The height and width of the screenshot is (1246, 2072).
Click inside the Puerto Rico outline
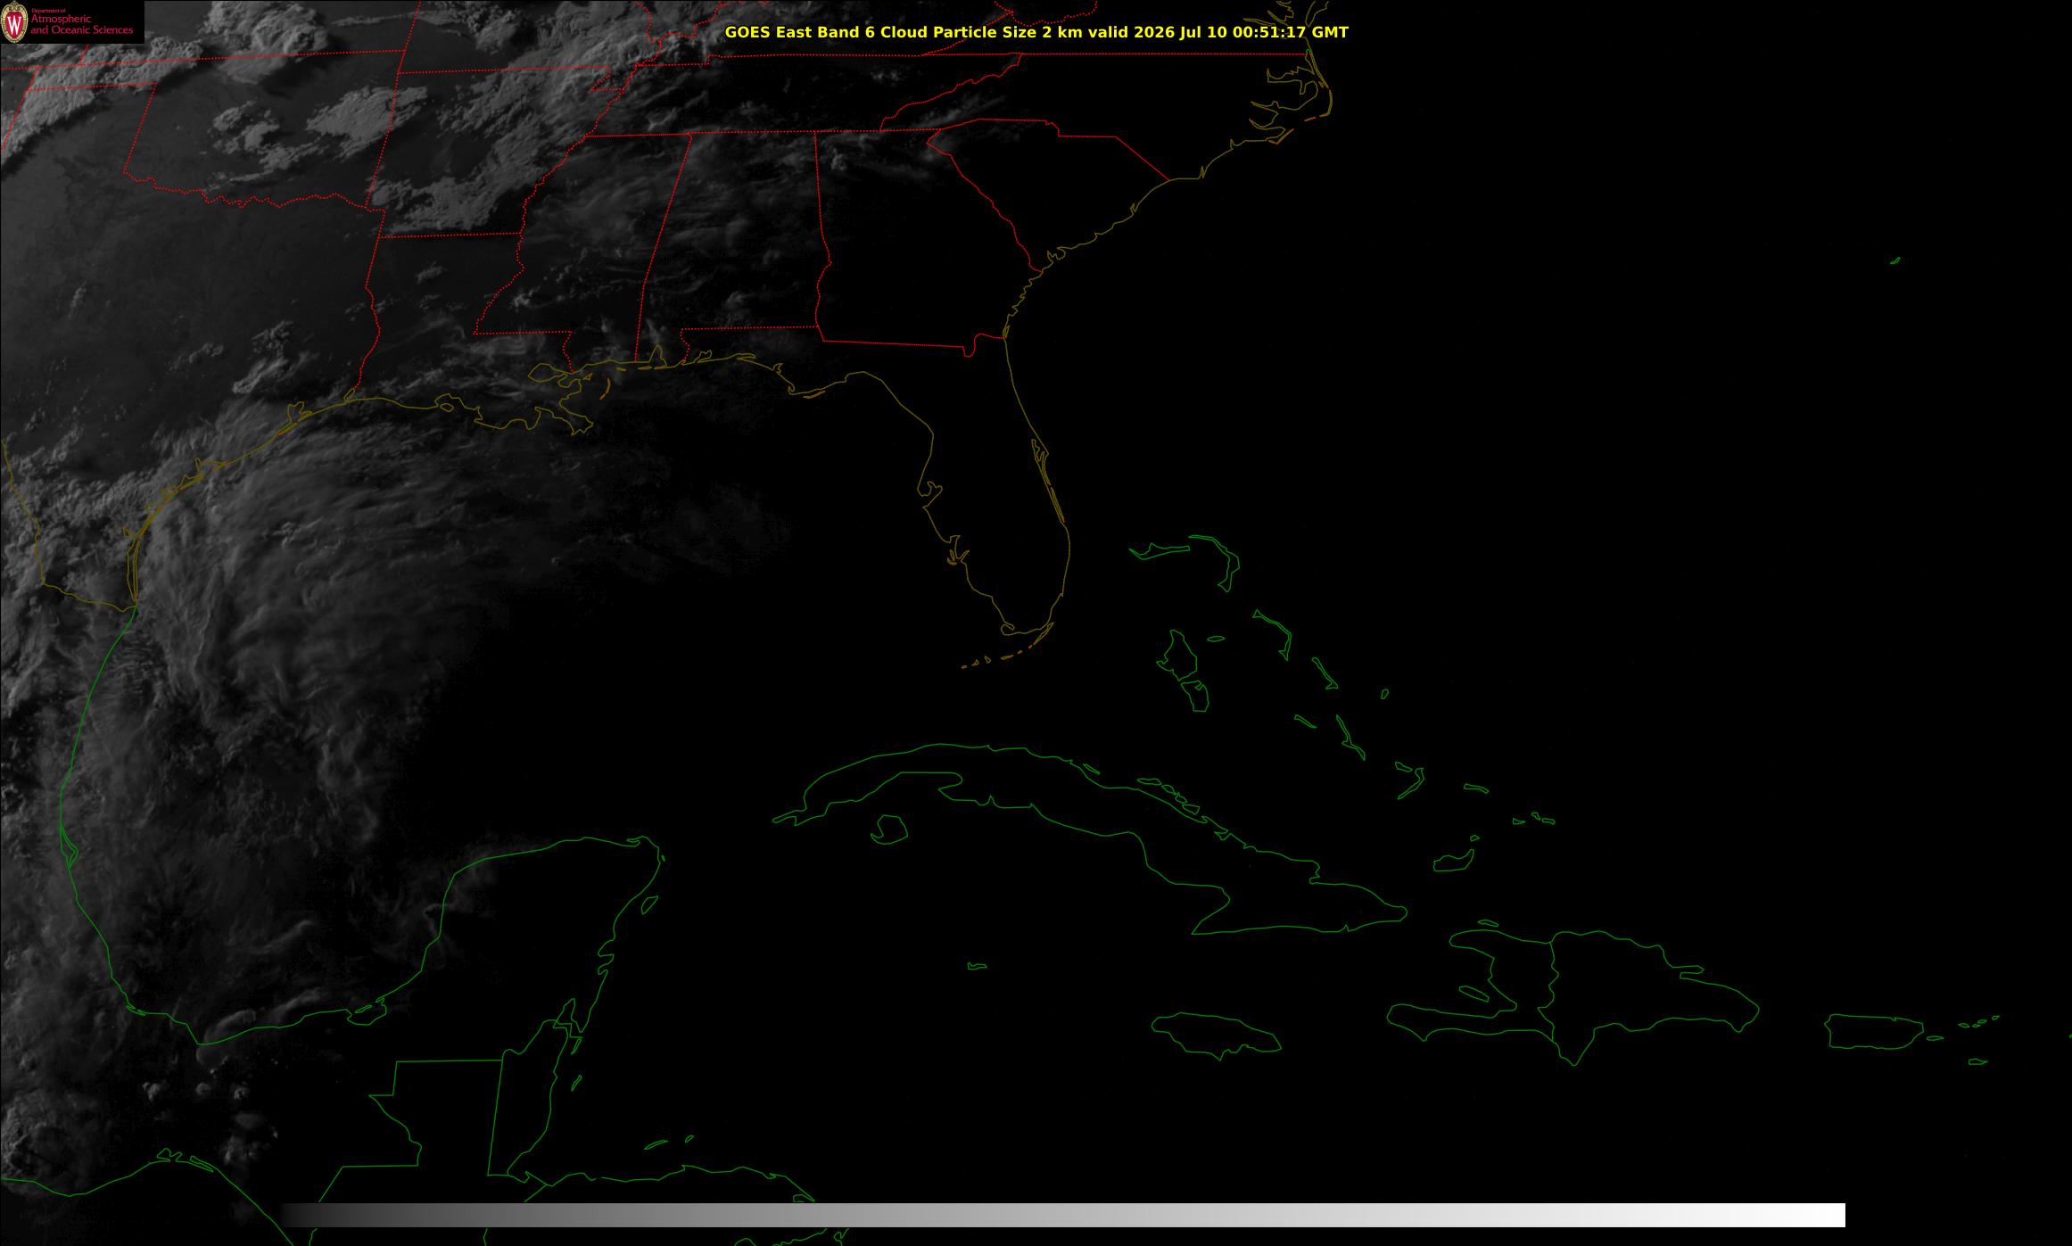pos(1873,1031)
